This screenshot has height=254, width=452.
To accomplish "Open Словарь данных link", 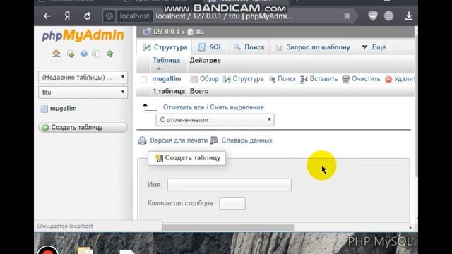I will coord(246,140).
